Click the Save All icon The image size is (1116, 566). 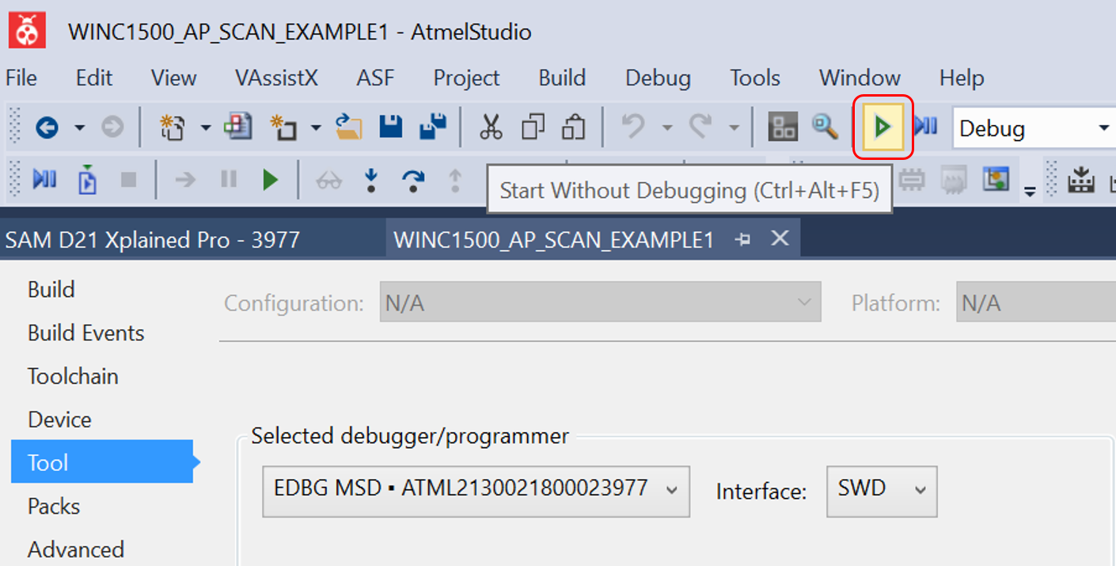click(433, 127)
